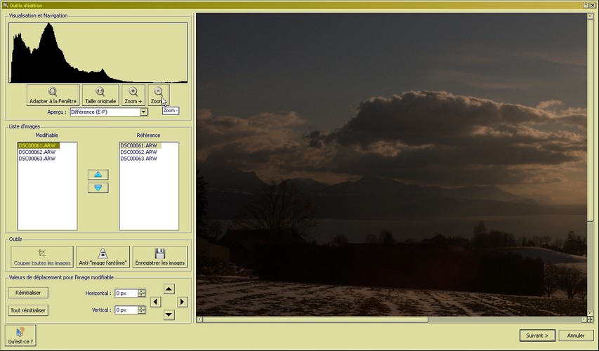Click the Zoom + magnifier button
Screen dimensions: 599x351
point(133,95)
